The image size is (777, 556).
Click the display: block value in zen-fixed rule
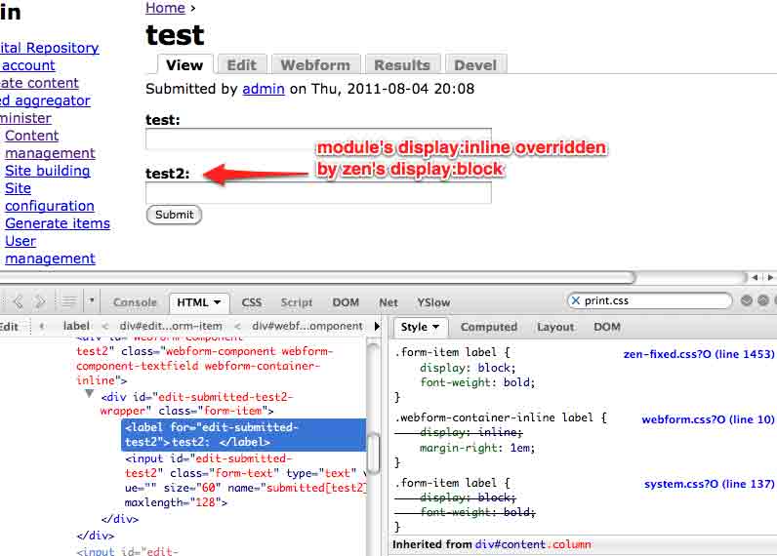point(497,368)
